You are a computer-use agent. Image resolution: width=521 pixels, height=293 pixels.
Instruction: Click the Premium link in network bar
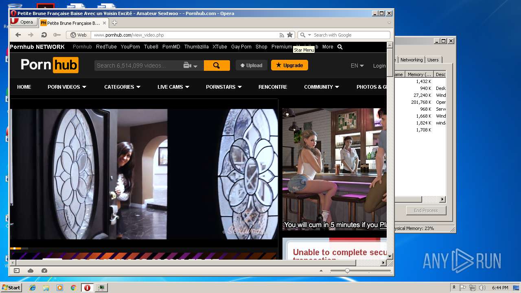(282, 47)
